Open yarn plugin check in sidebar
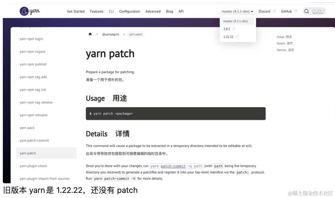Image resolution: width=335 pixels, height=198 pixels. click(x=33, y=166)
